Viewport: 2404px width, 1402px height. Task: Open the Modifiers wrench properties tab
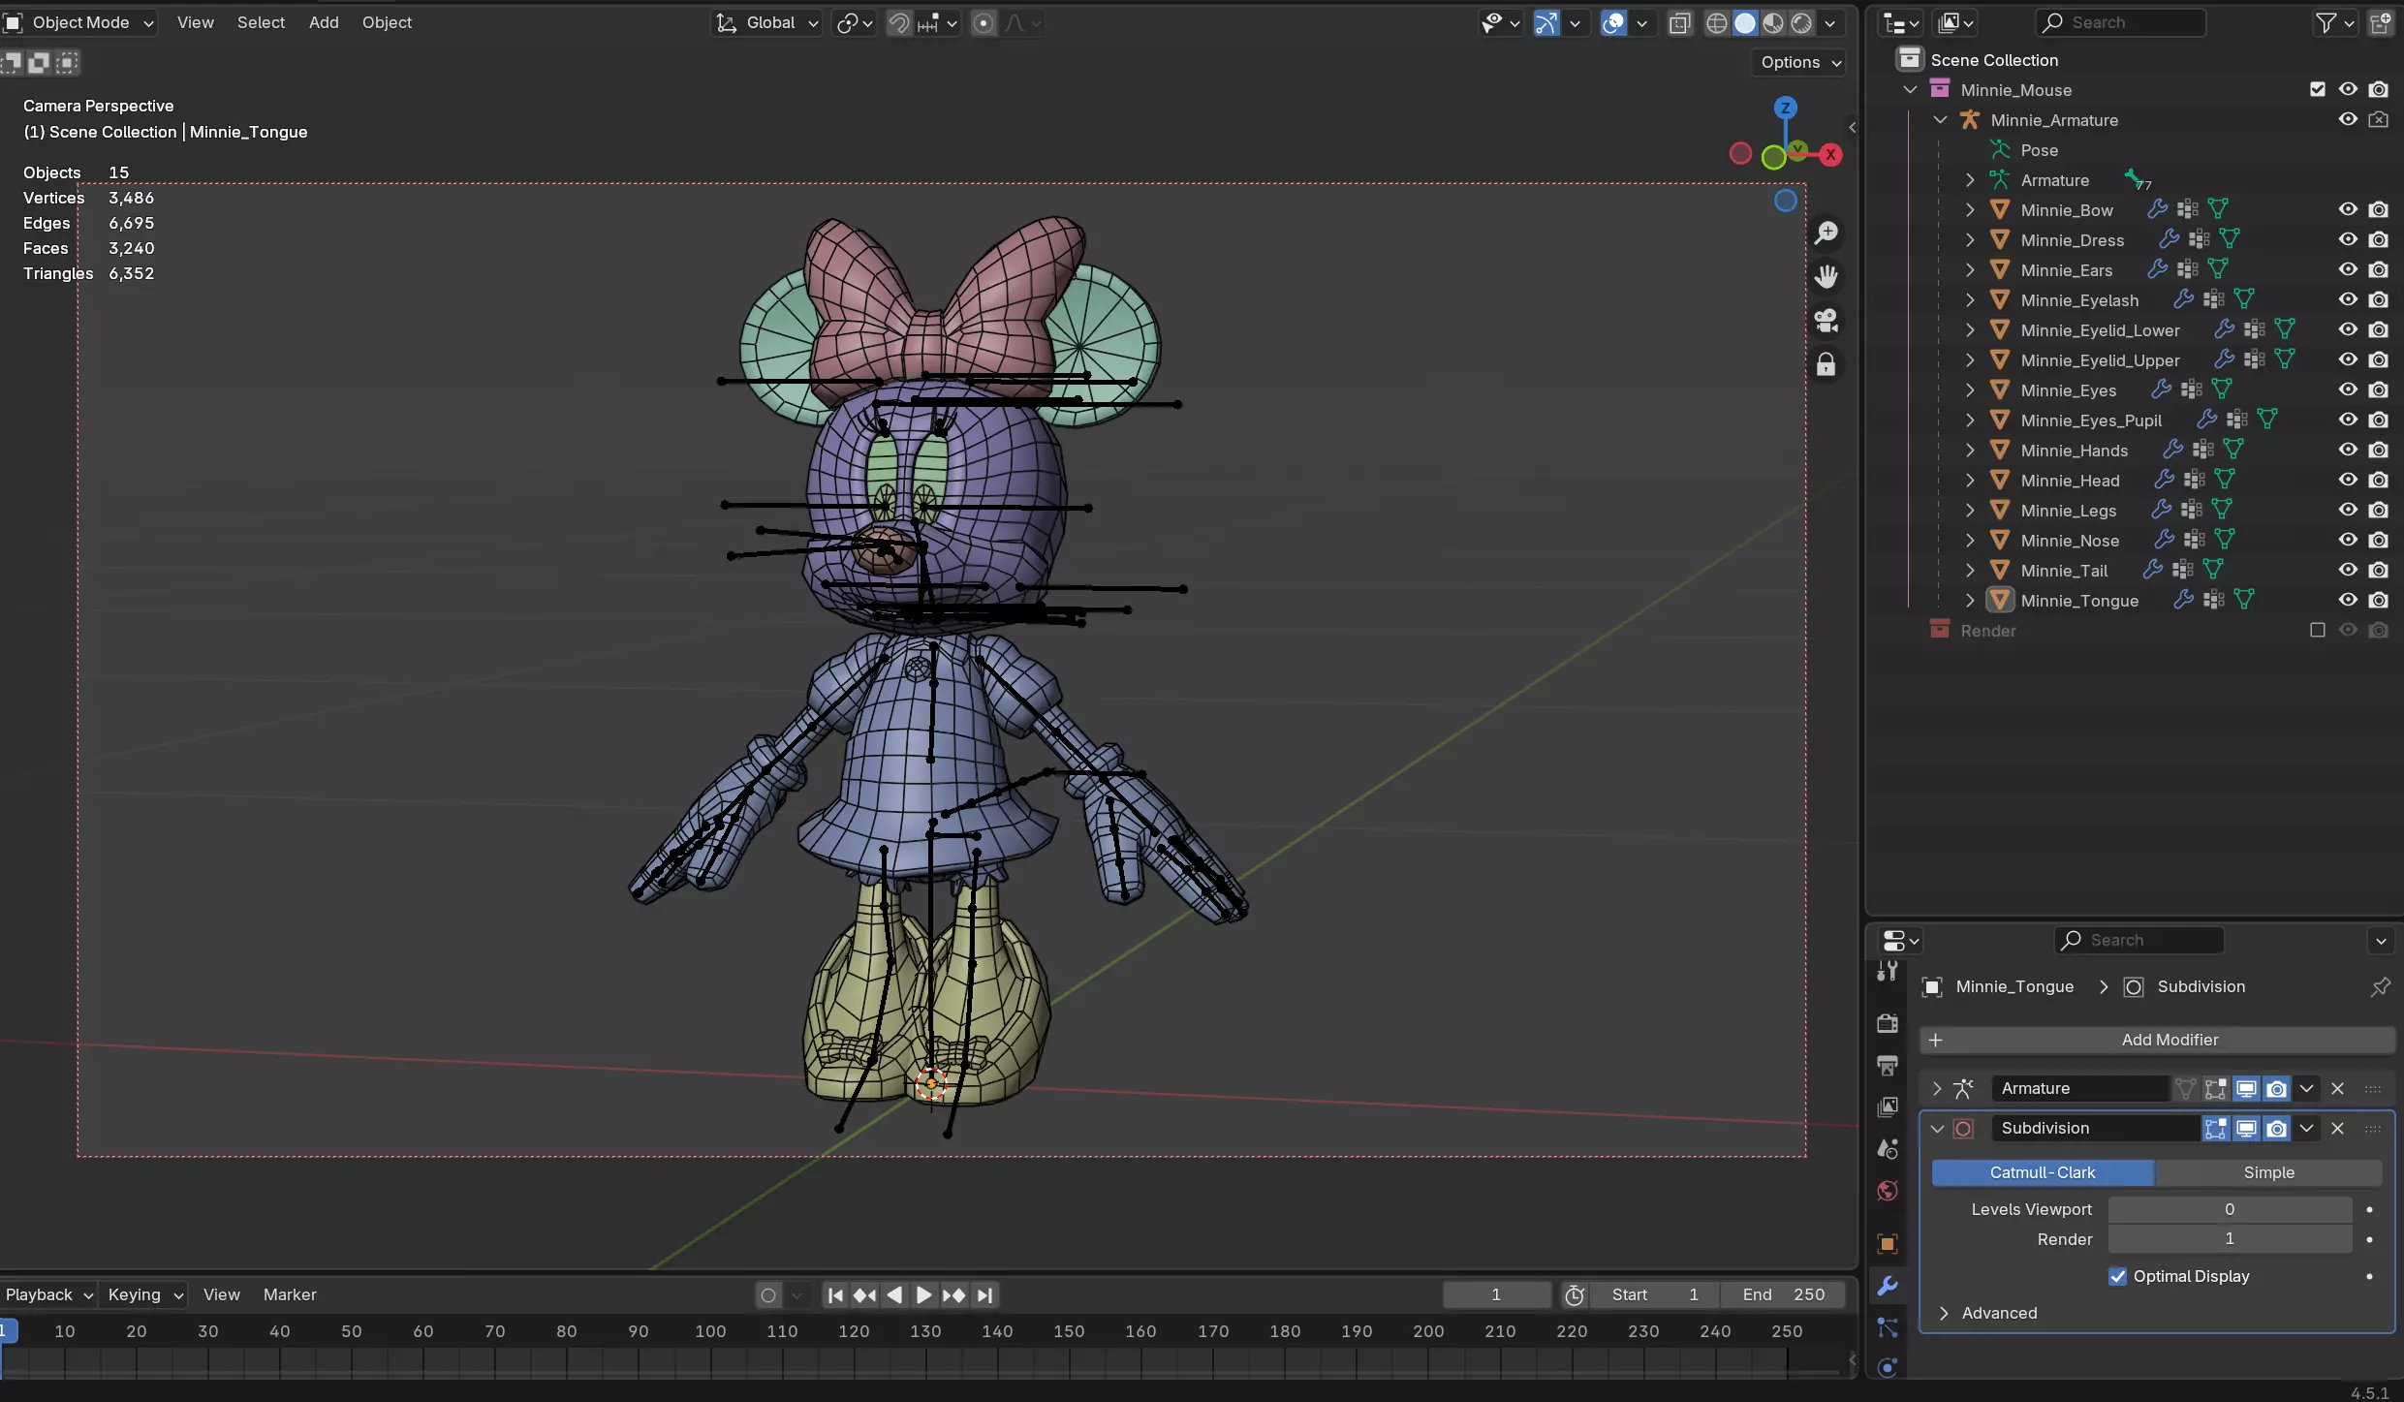coord(1888,1286)
